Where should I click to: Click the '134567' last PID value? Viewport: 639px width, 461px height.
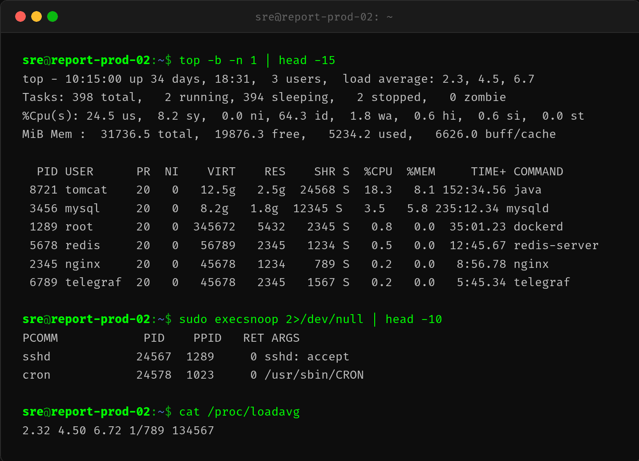(193, 431)
